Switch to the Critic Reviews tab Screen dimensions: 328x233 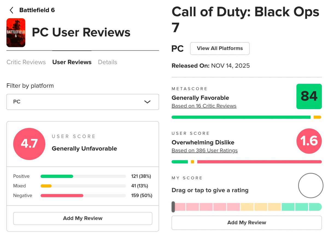coord(26,62)
